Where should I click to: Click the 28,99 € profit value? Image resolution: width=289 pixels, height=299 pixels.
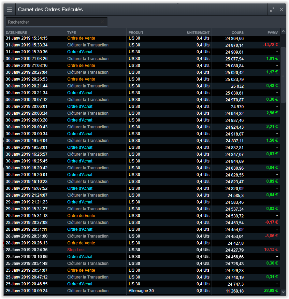pyautogui.click(x=271, y=290)
